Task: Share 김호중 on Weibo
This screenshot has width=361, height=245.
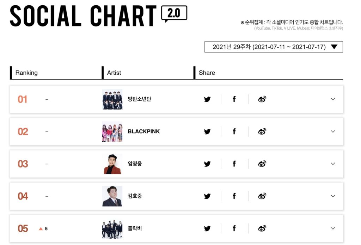Action: [x=262, y=196]
